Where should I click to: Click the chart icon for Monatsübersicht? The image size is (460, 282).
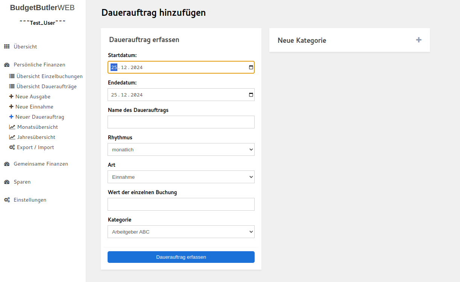click(11, 127)
